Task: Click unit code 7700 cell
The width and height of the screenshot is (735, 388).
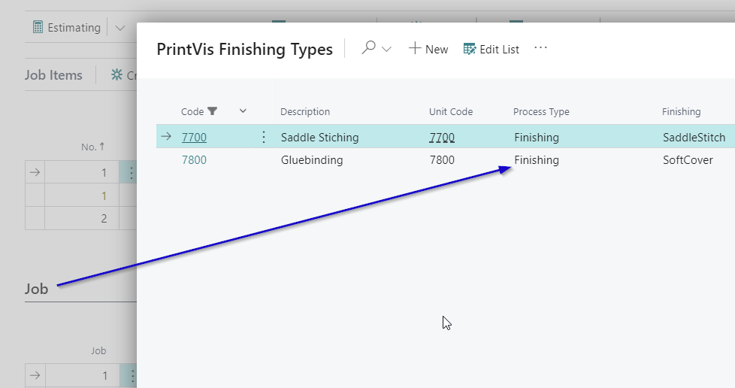Action: tap(442, 137)
